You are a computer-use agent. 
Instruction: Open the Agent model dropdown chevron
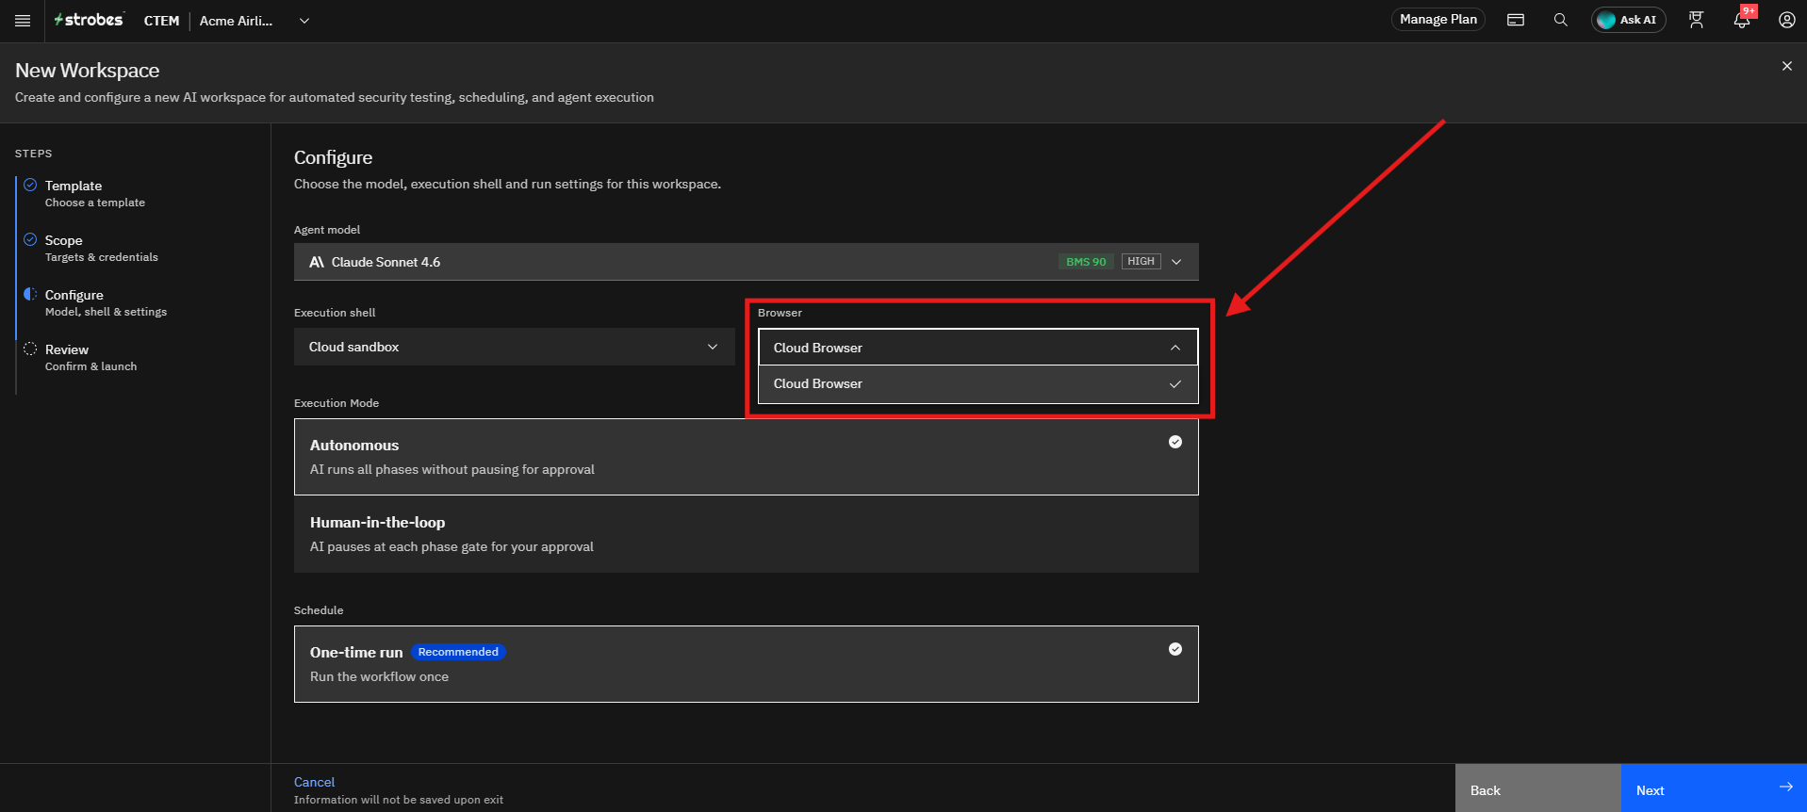point(1176,262)
